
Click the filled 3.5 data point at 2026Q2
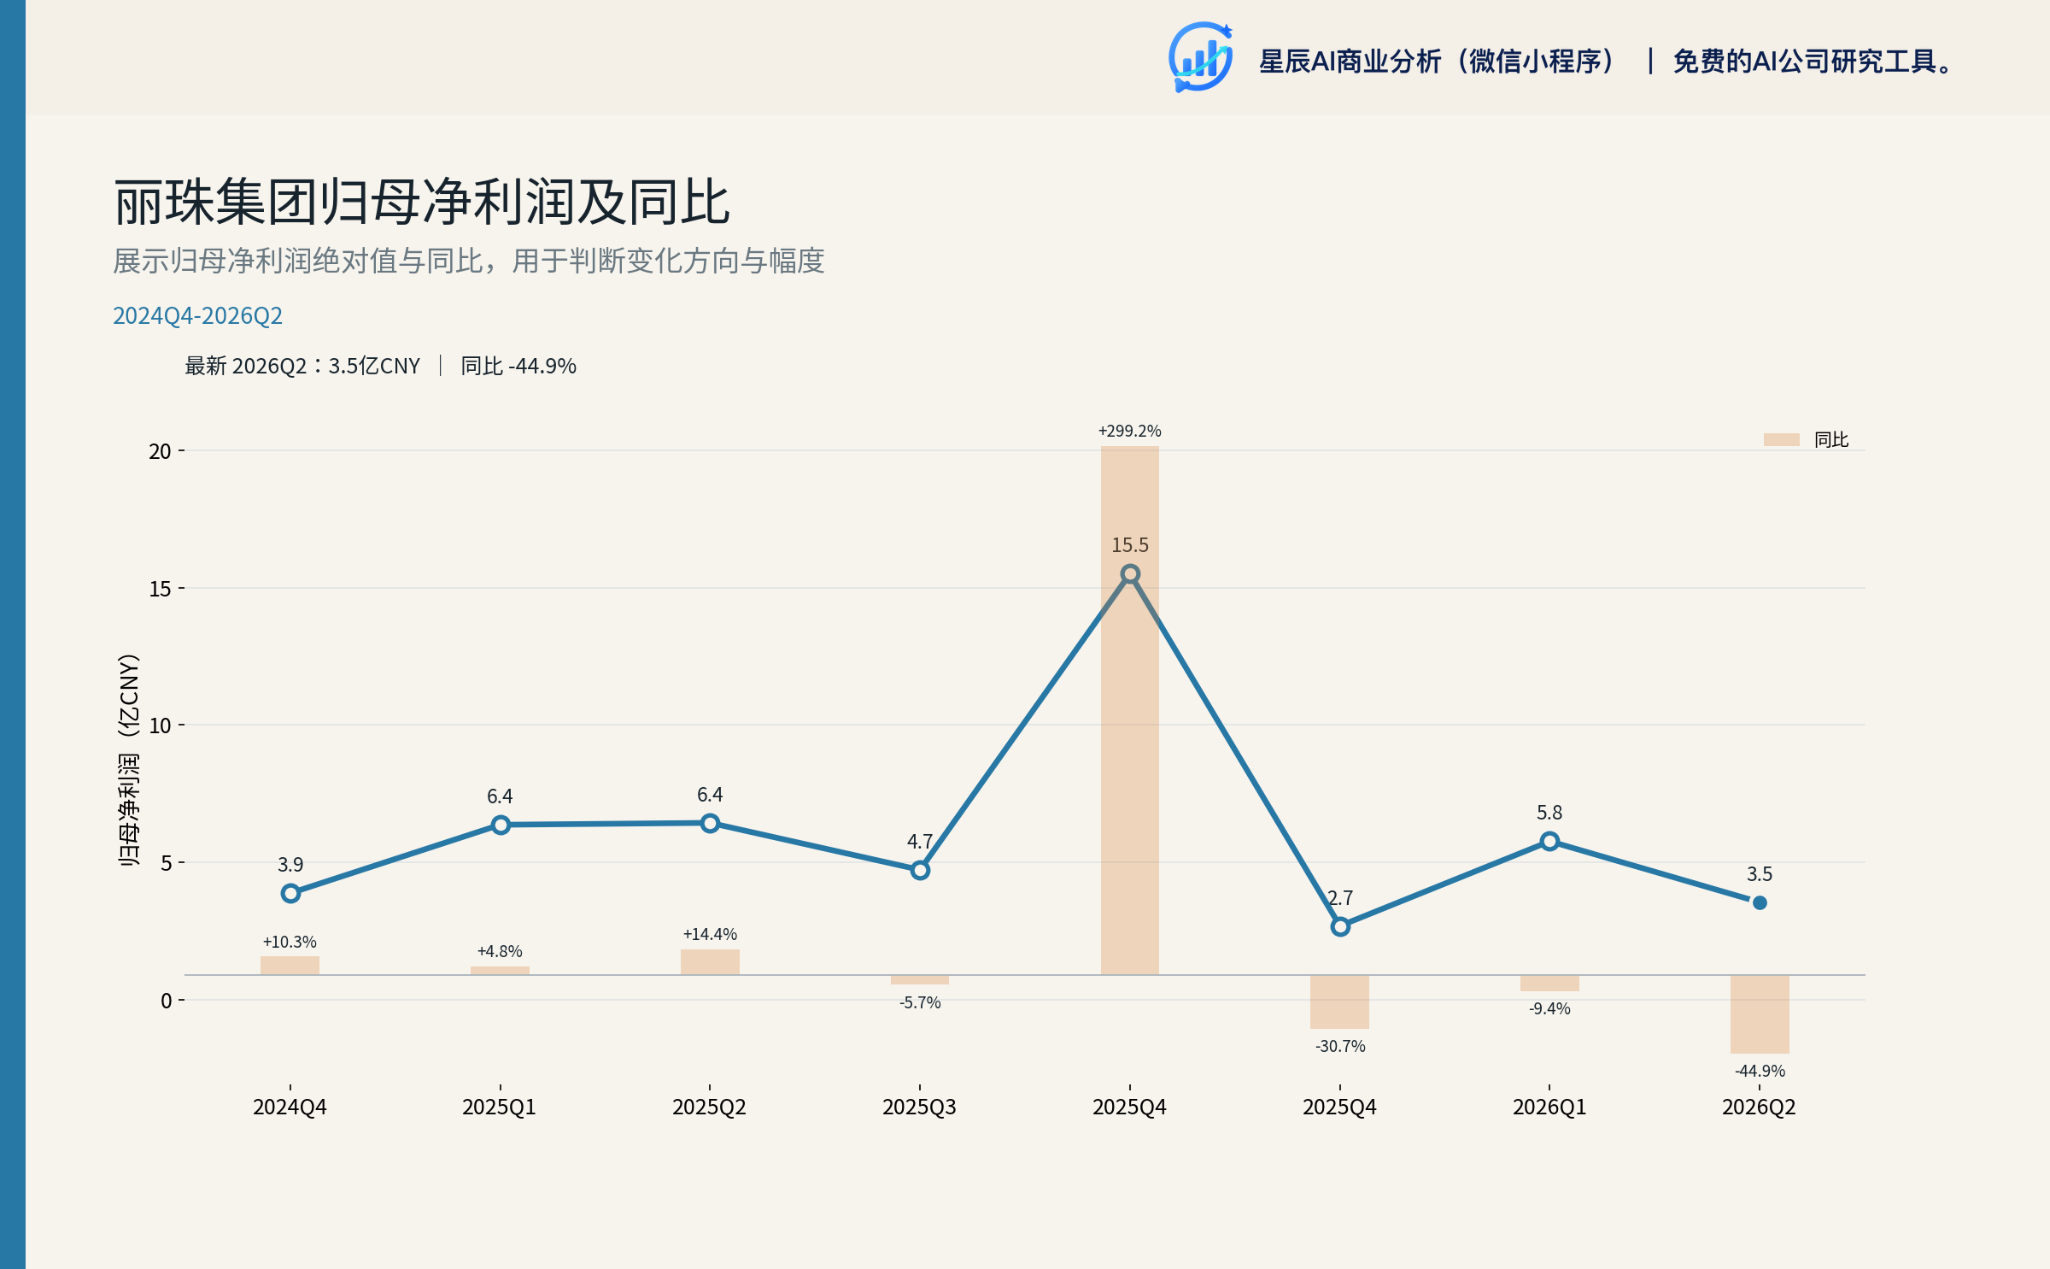tap(1759, 902)
